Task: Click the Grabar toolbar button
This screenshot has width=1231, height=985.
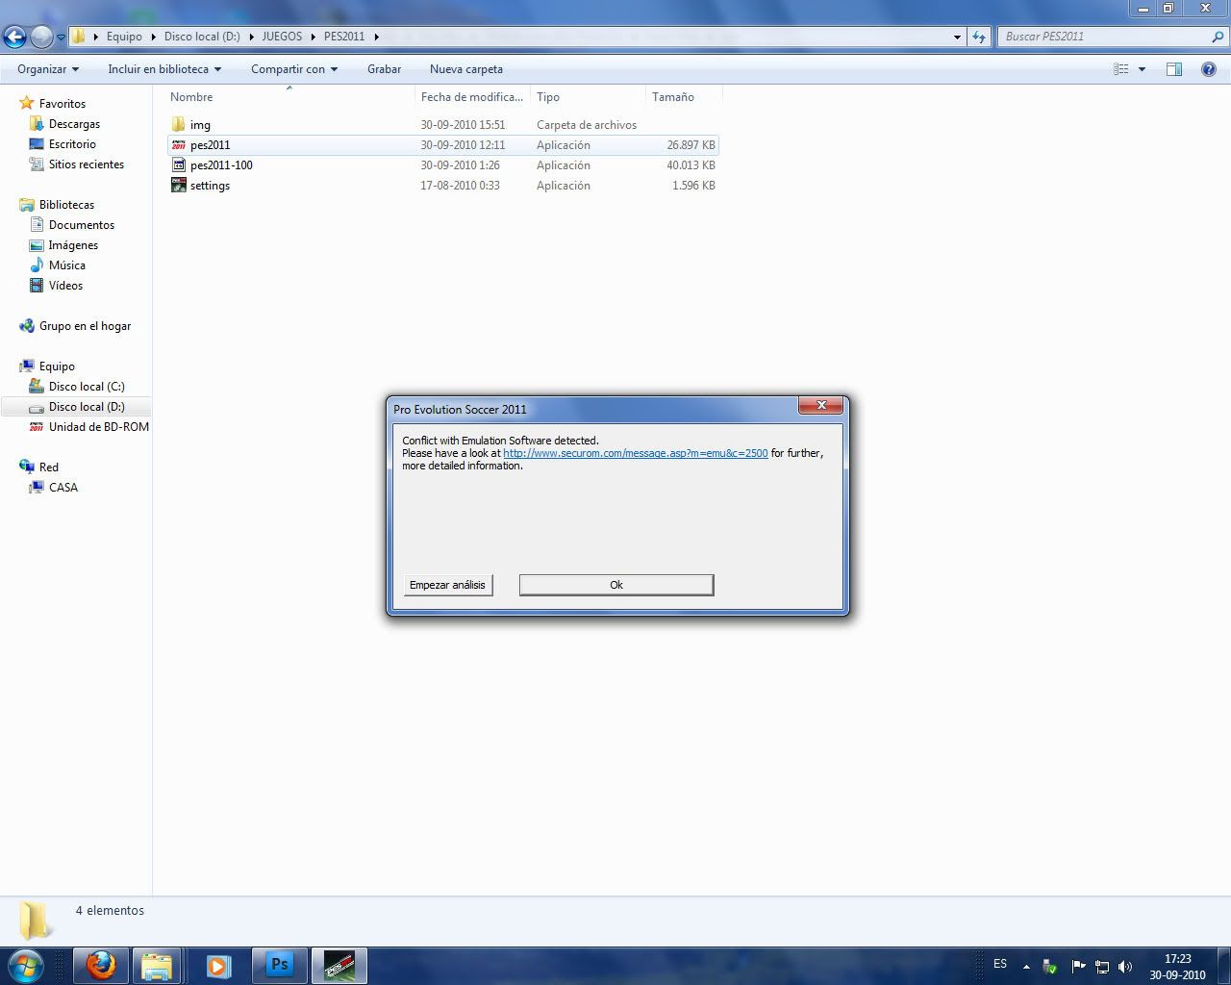Action: coord(384,69)
